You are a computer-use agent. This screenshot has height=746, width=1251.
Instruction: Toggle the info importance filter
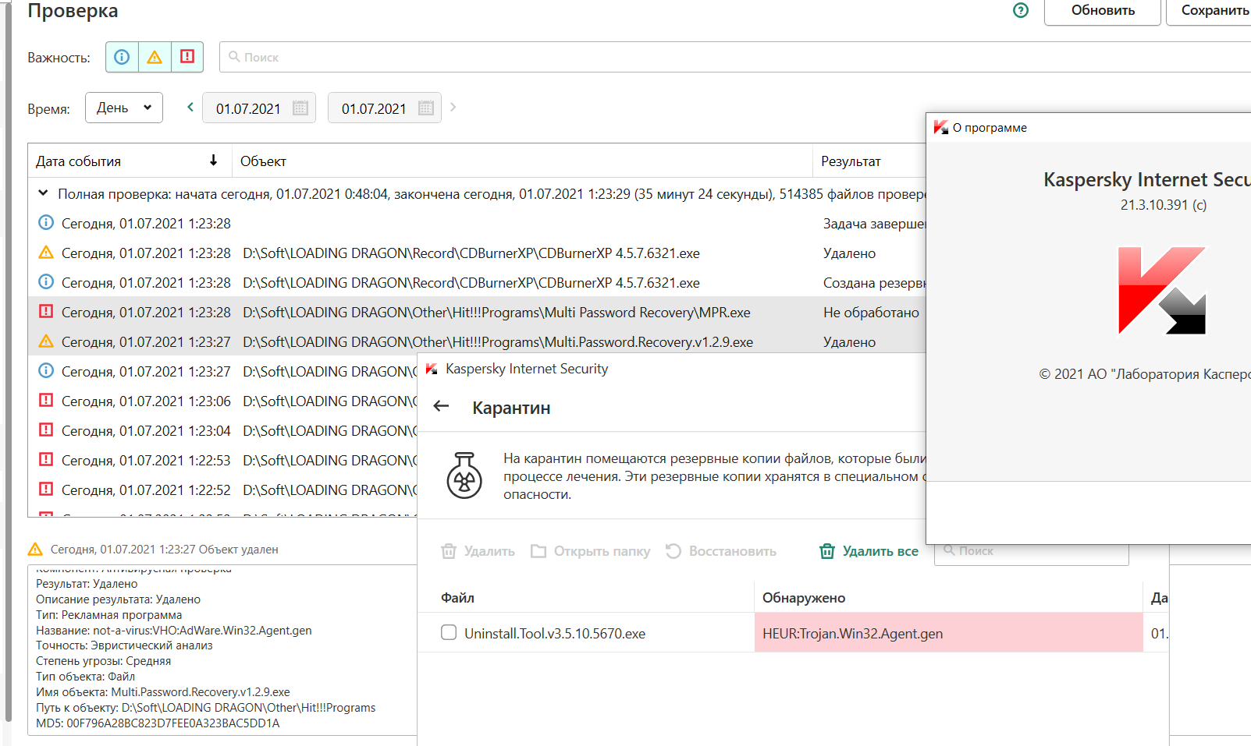(x=122, y=57)
